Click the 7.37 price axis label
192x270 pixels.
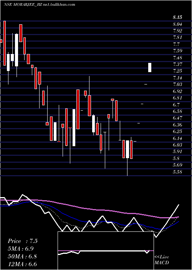point(177,64)
